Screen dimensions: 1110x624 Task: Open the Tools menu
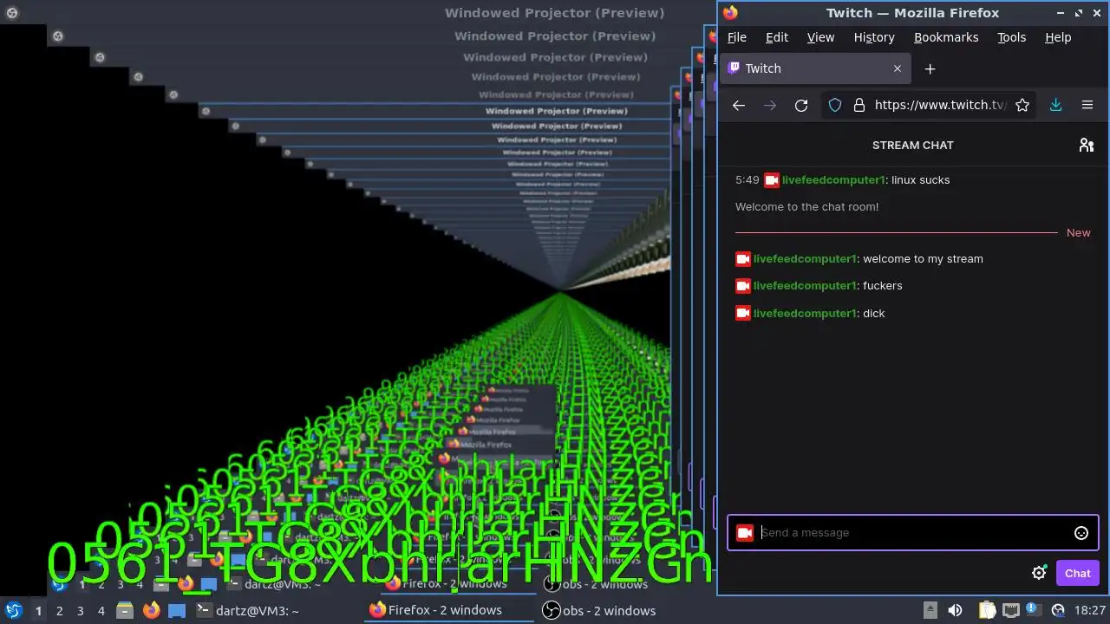[x=1011, y=37]
